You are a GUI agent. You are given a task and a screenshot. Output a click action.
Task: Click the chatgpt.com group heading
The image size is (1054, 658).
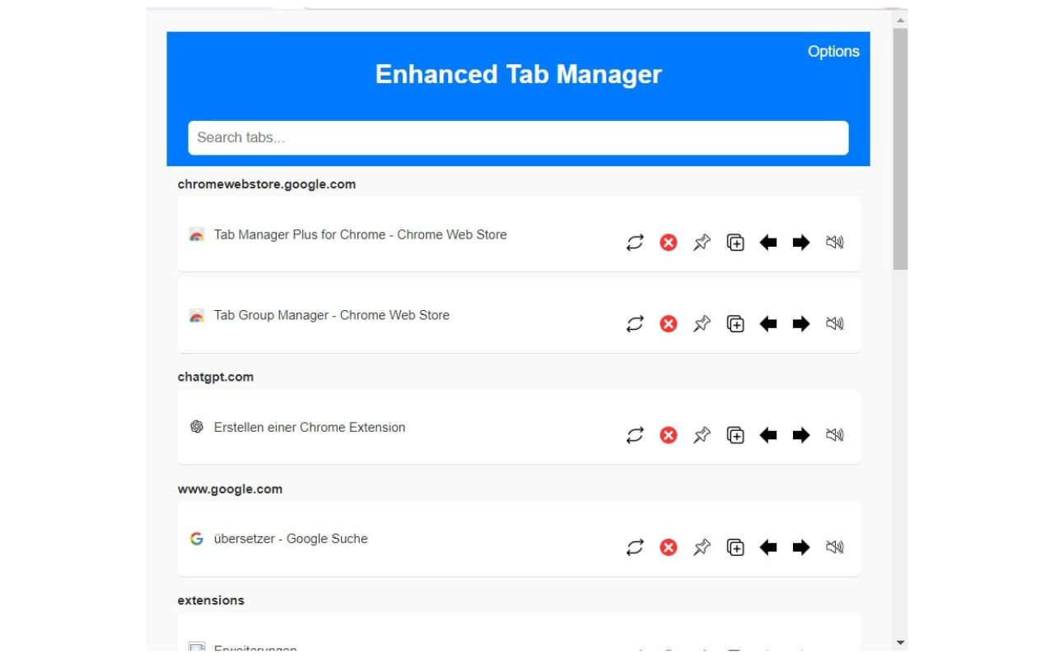[x=216, y=377]
